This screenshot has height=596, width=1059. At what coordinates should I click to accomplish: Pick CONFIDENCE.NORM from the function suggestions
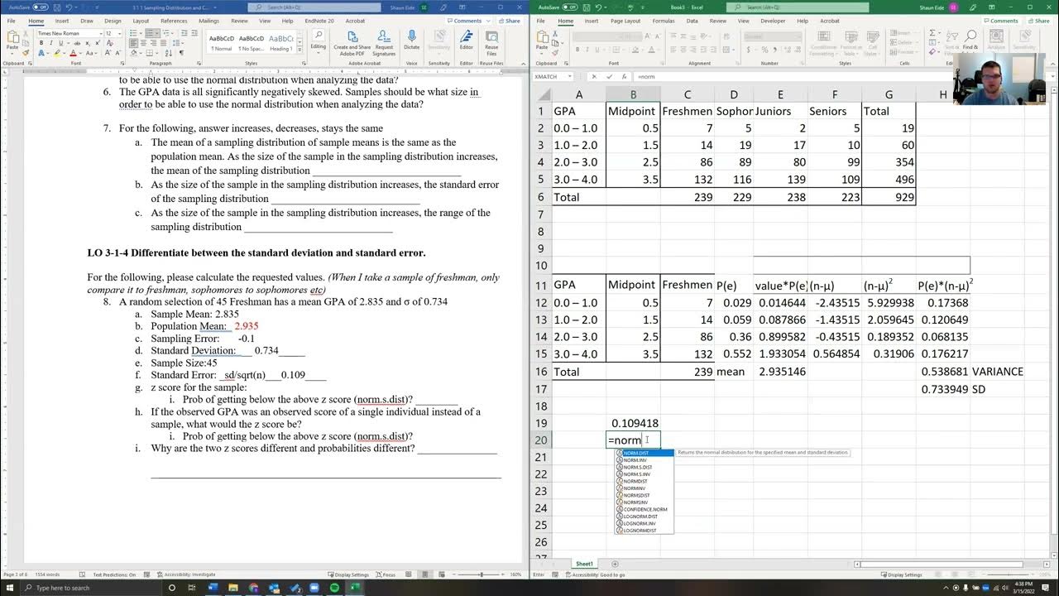pyautogui.click(x=645, y=509)
